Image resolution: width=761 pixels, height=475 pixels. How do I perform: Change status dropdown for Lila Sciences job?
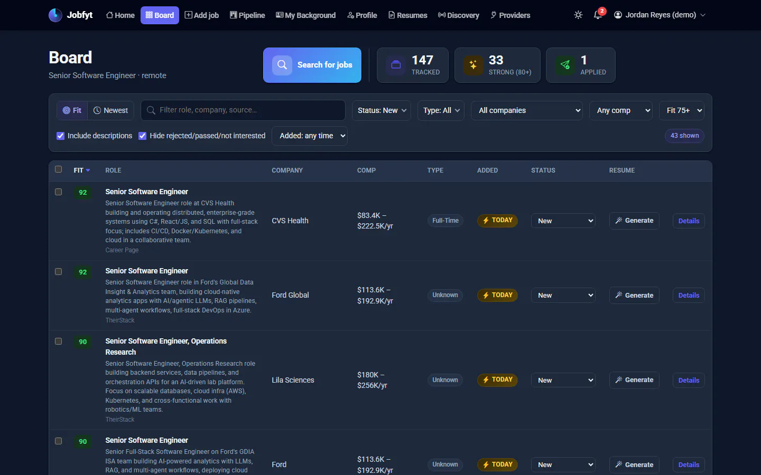click(563, 380)
